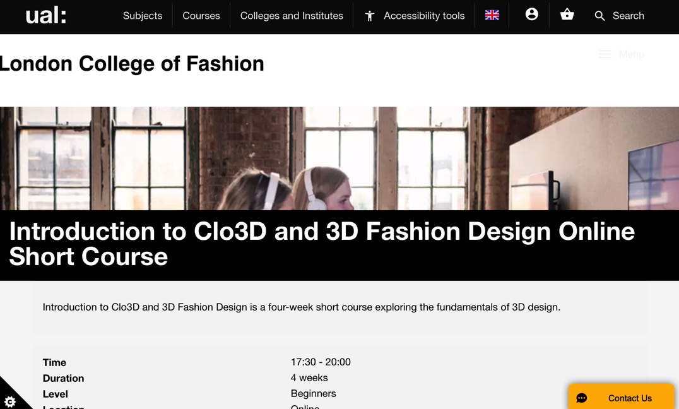
Task: Expand the faded Menu hamburger button
Action: pos(622,54)
